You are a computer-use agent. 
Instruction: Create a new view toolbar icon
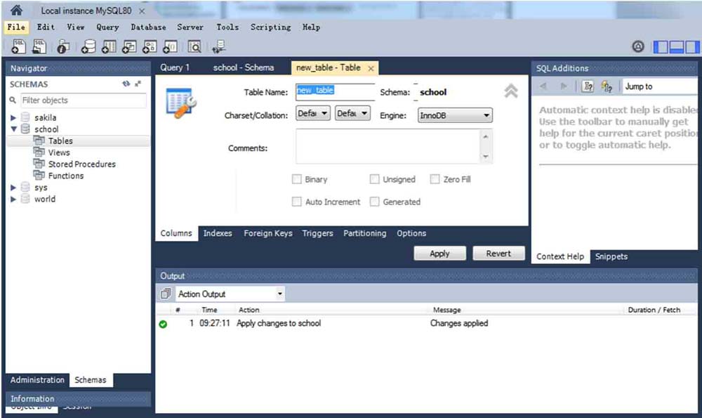pyautogui.click(x=129, y=46)
